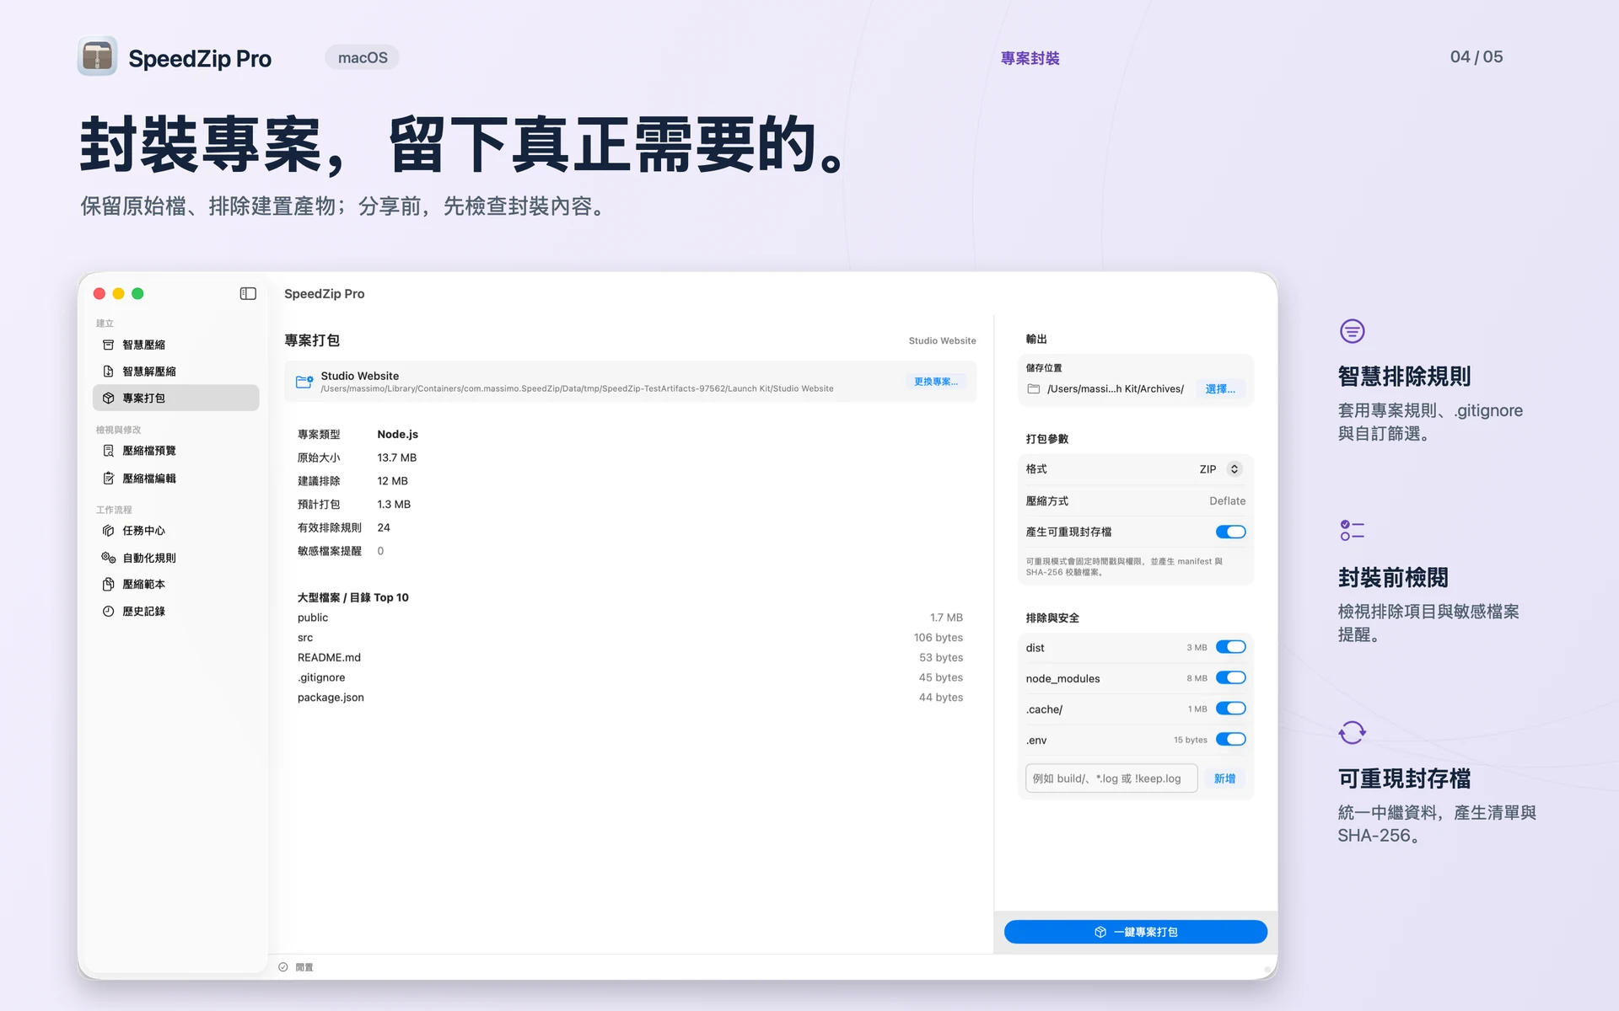Click the 04 / 05 page indicator
1619x1011 pixels.
(1476, 56)
